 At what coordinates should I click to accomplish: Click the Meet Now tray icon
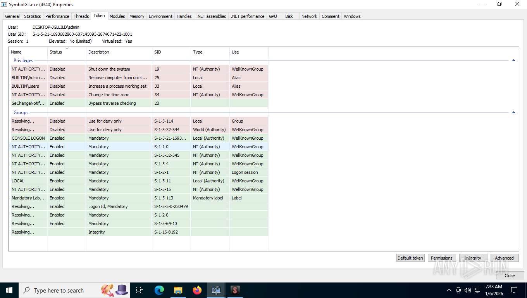(458, 290)
